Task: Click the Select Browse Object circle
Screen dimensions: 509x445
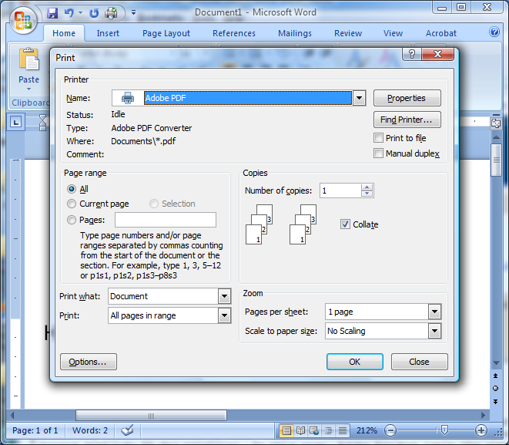Action: tap(495, 389)
